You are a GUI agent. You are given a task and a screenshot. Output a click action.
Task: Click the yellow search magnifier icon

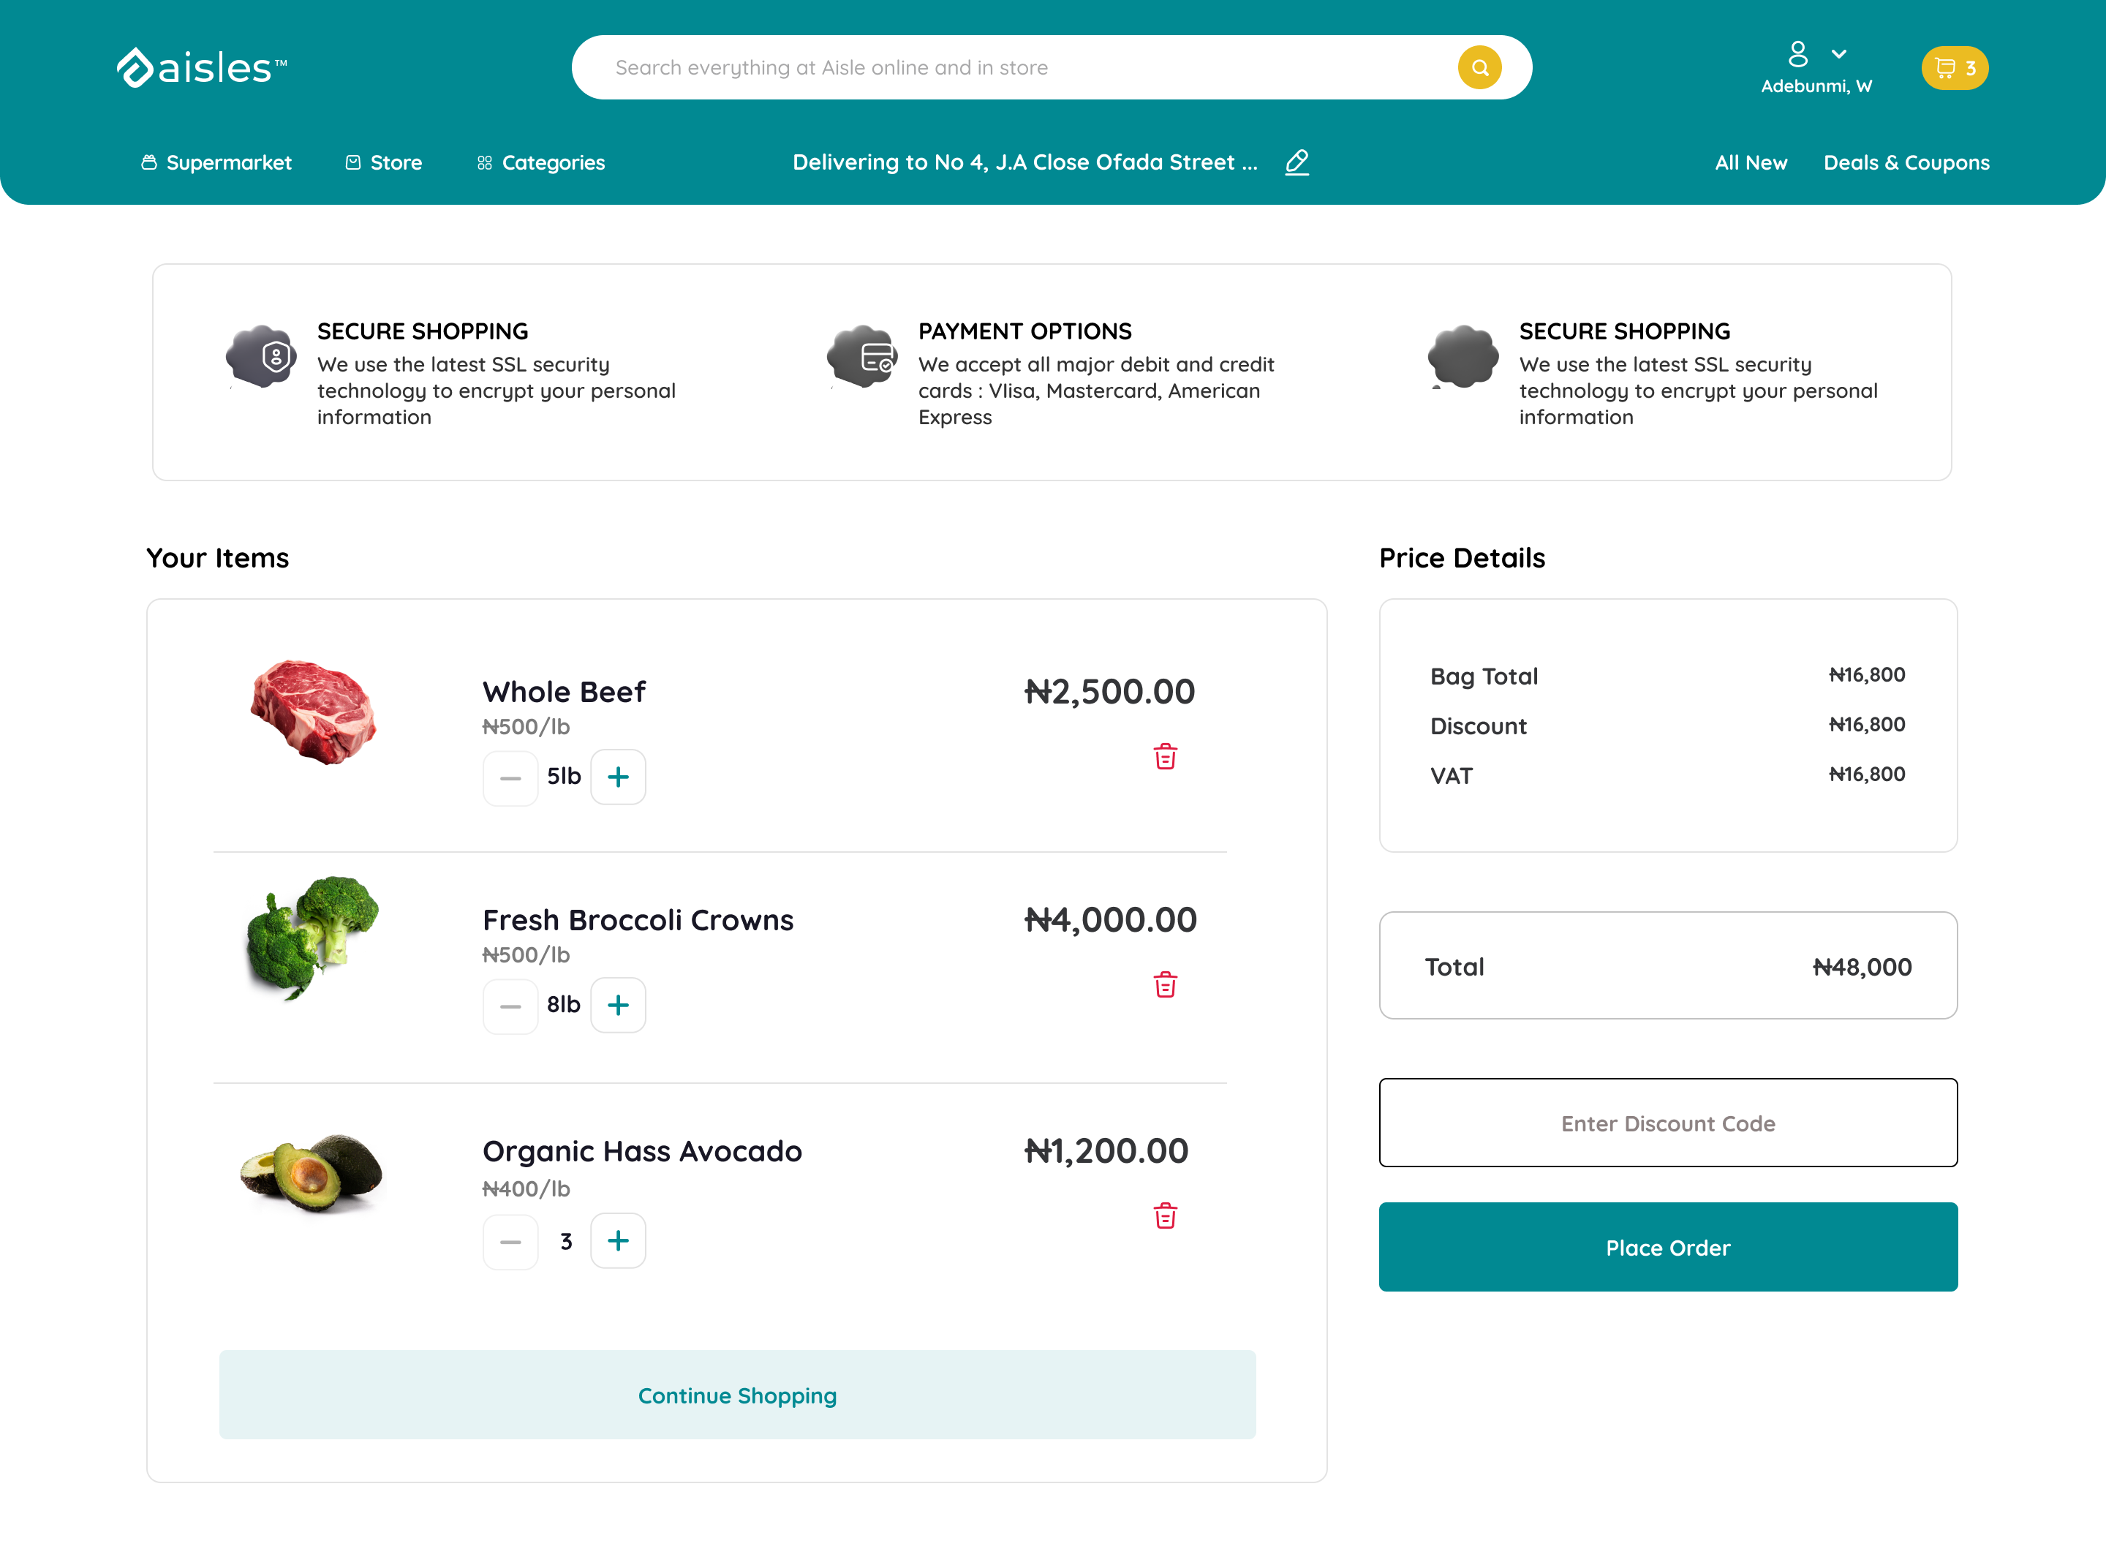1479,67
